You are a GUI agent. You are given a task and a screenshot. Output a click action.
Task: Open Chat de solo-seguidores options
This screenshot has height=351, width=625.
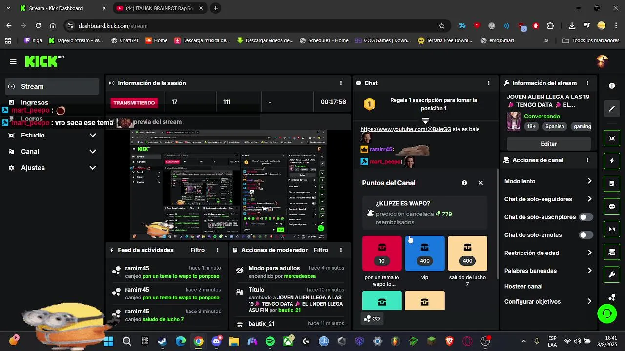[x=548, y=199]
